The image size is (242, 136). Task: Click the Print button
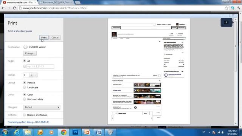pyautogui.click(x=44, y=37)
